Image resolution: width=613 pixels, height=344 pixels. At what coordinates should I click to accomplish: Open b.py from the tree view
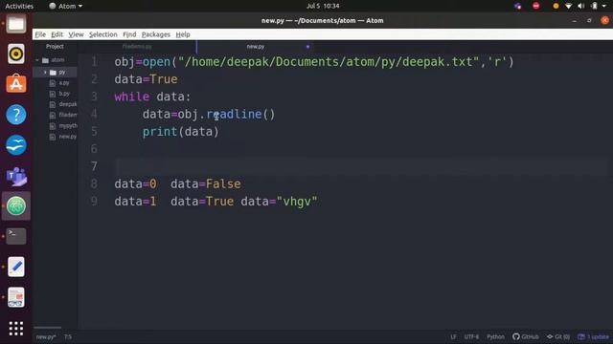[64, 94]
